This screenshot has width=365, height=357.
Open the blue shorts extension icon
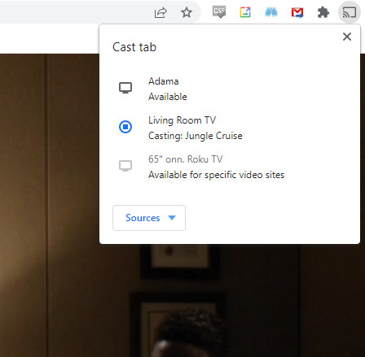[x=271, y=12]
